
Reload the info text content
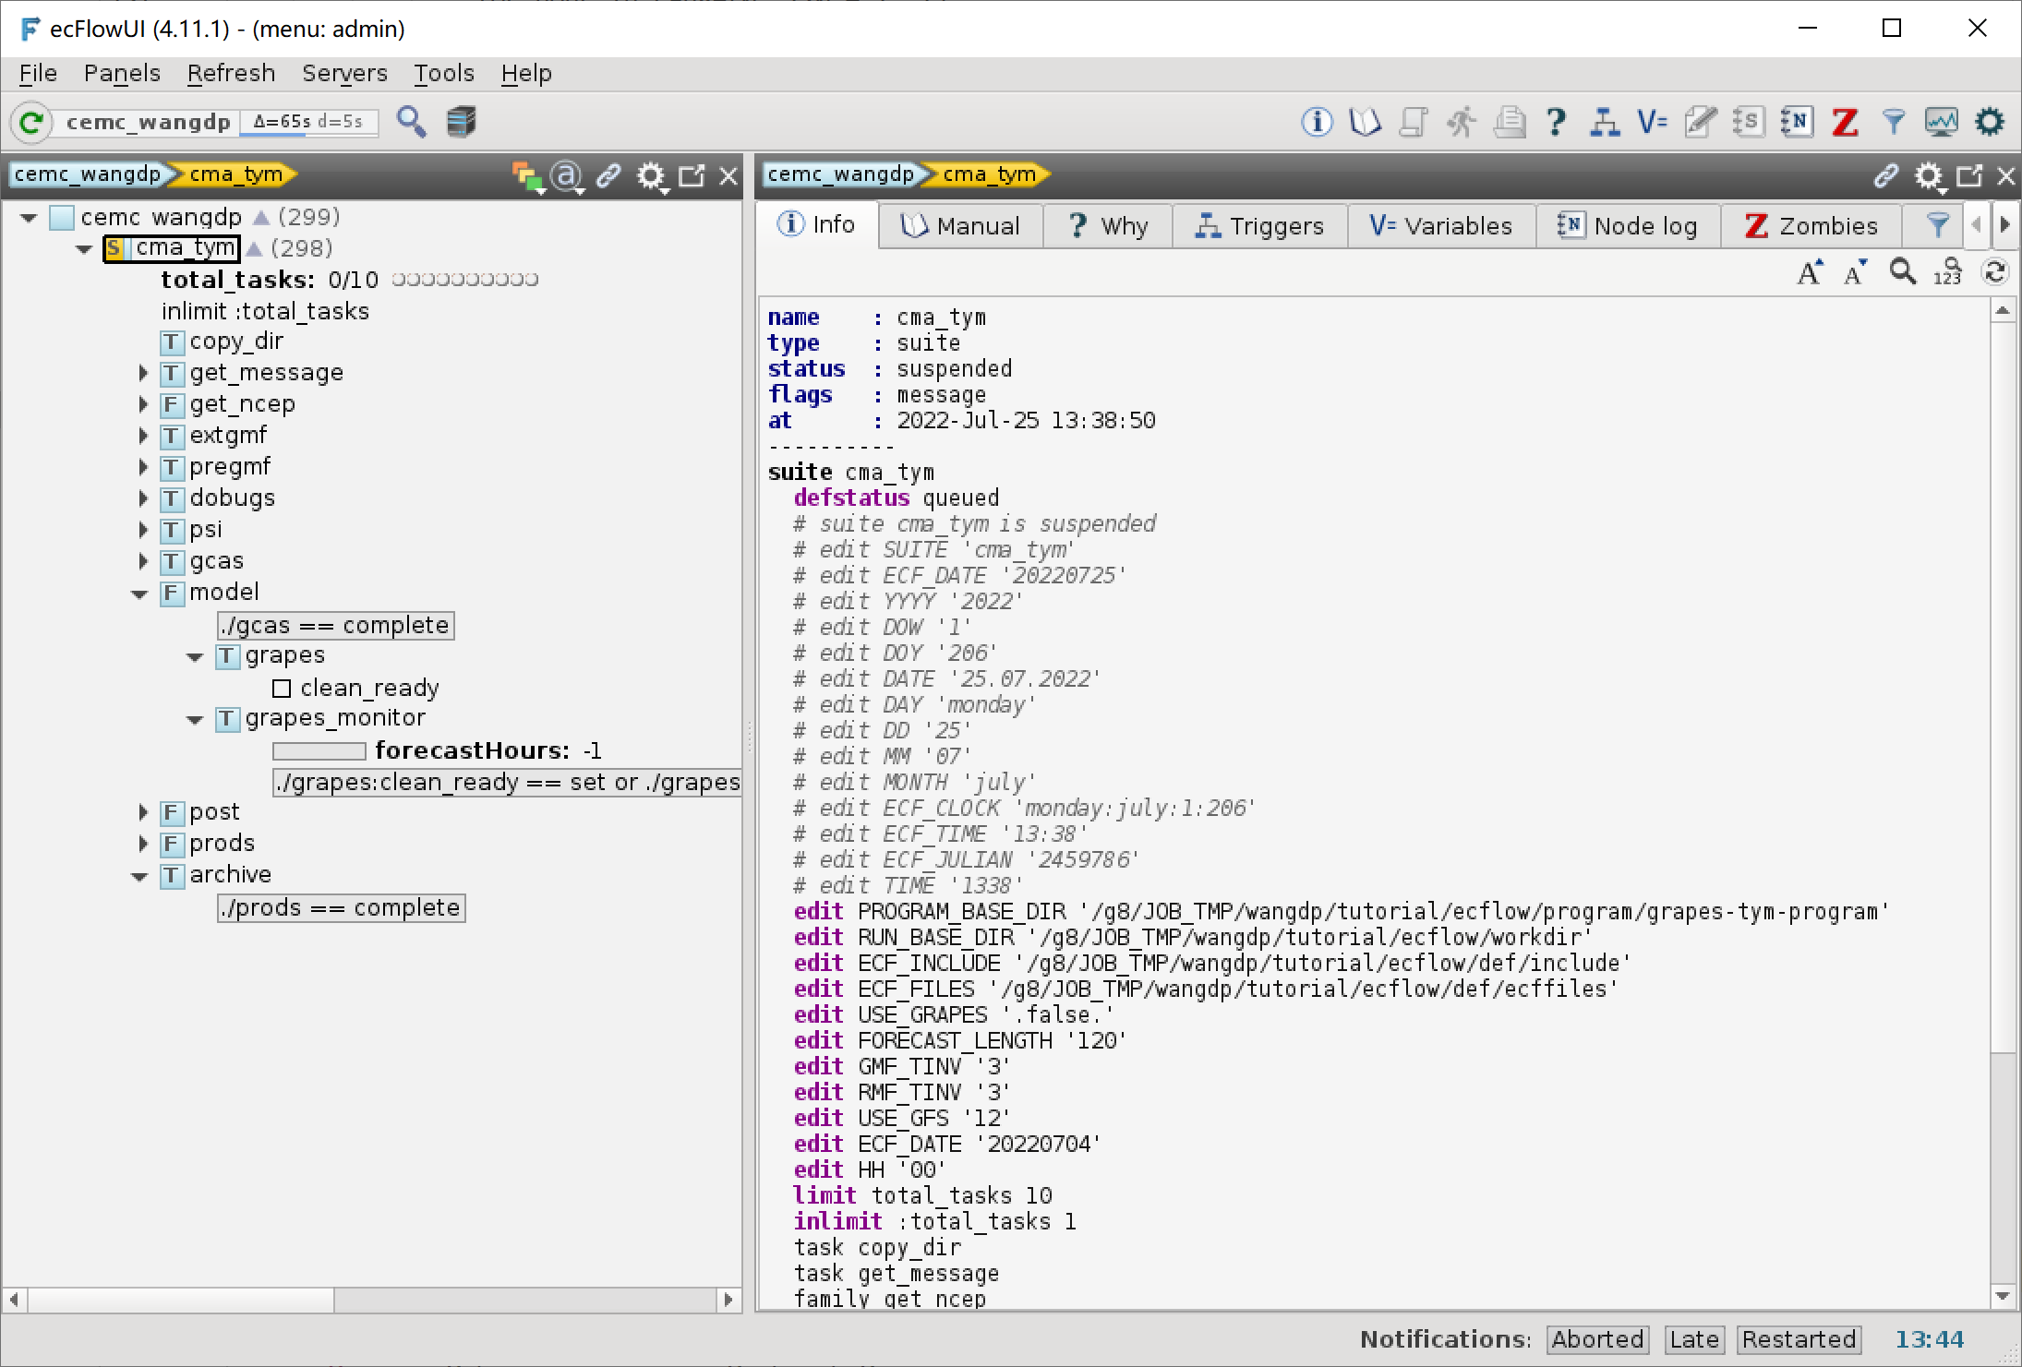coord(1995,272)
